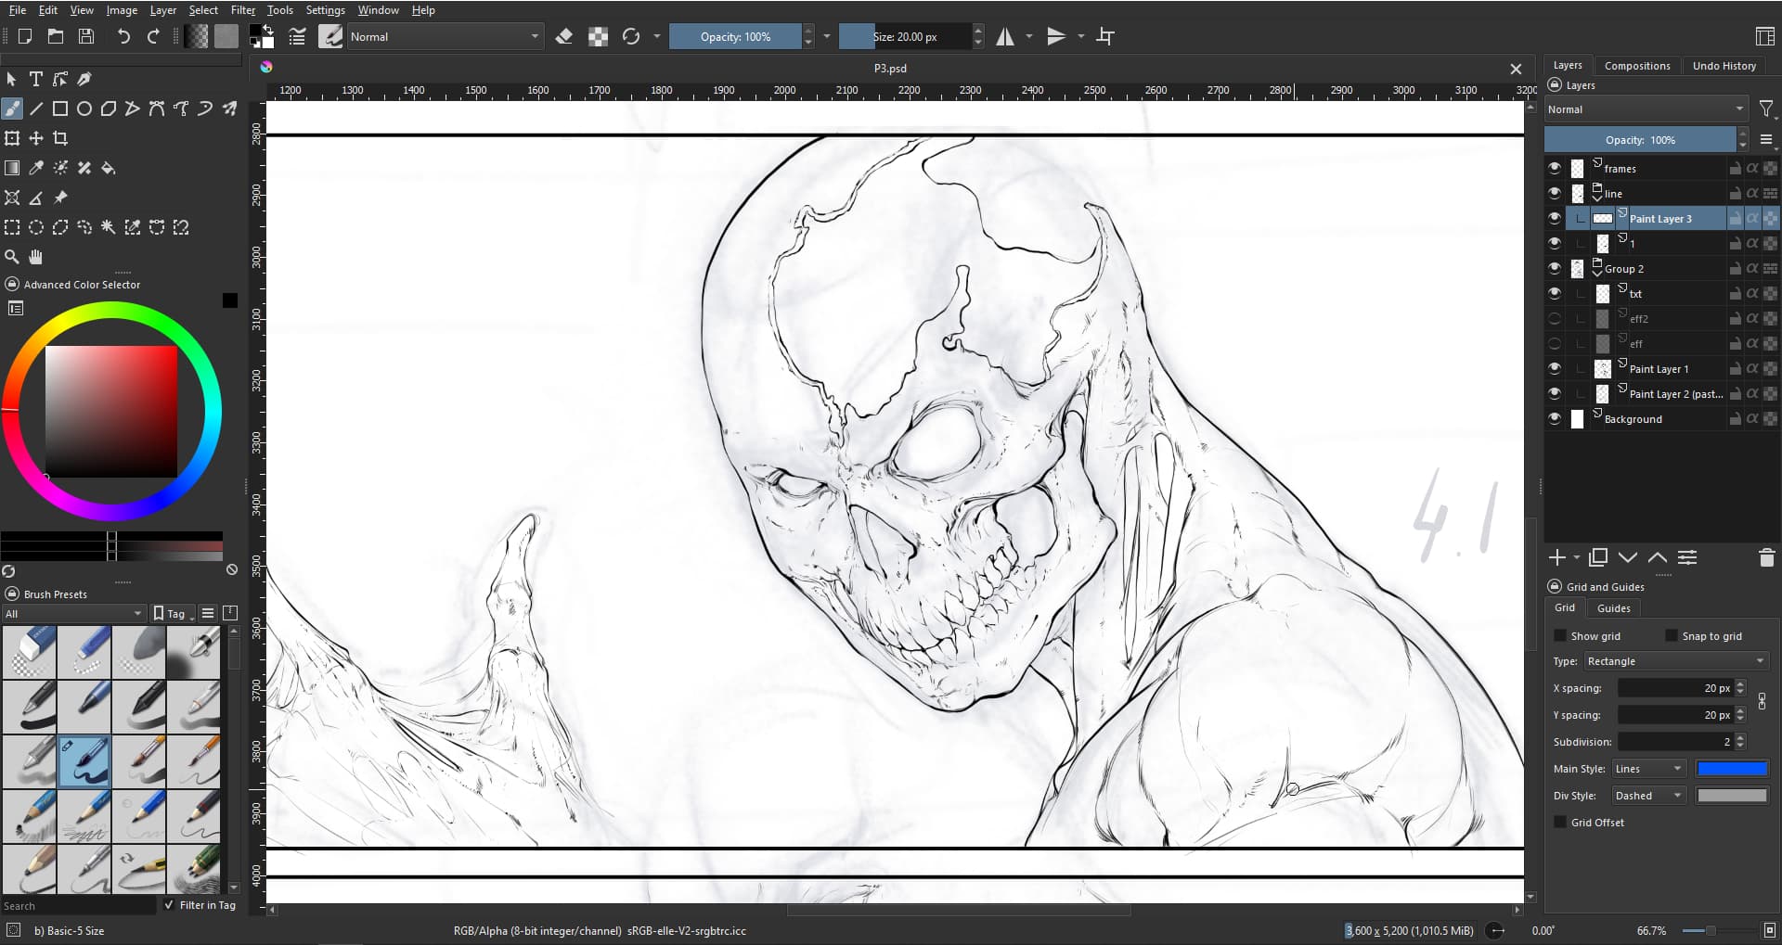Image resolution: width=1782 pixels, height=945 pixels.
Task: Delete the selected layer with trash icon
Action: tap(1766, 557)
